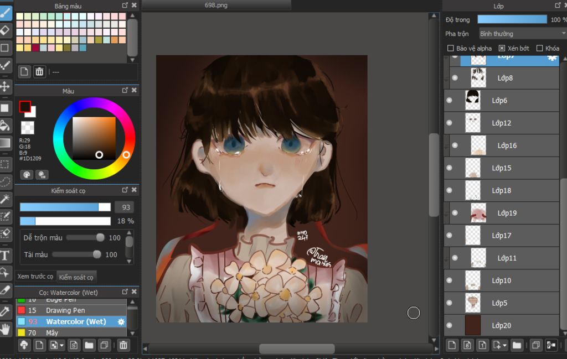Hide the background layer Lớp20

pyautogui.click(x=449, y=325)
